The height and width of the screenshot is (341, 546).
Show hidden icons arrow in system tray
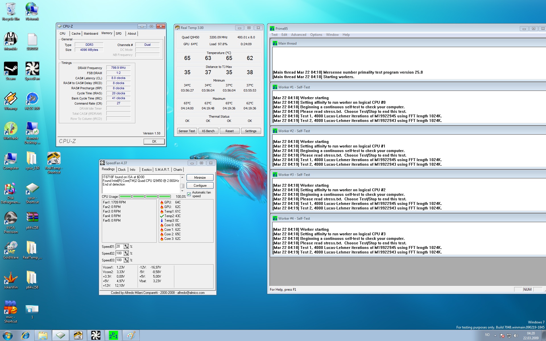pyautogui.click(x=495, y=336)
